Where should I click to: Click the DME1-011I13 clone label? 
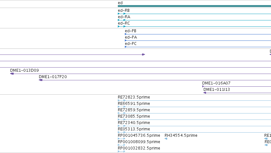[x=217, y=90]
